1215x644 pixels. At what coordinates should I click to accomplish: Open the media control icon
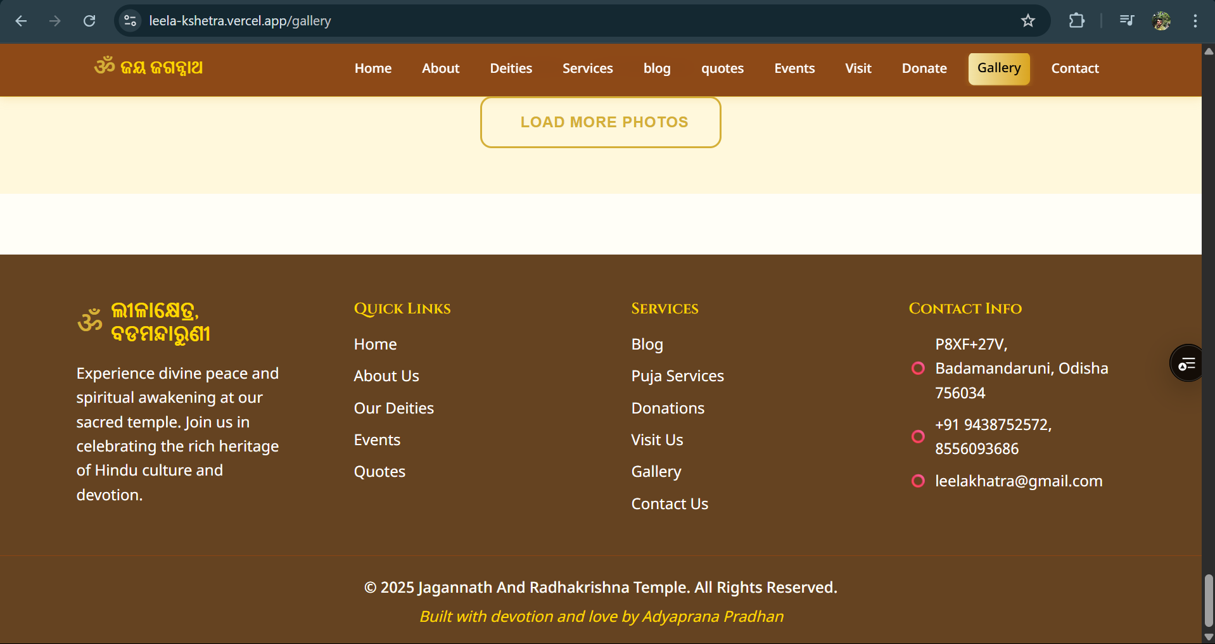click(1127, 21)
